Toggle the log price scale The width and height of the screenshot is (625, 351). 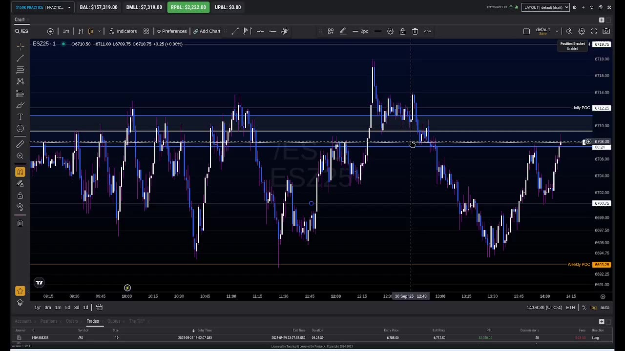click(x=594, y=308)
